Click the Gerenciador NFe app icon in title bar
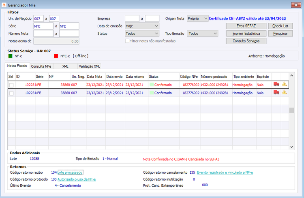304x198 pixels. [x=4, y=5]
